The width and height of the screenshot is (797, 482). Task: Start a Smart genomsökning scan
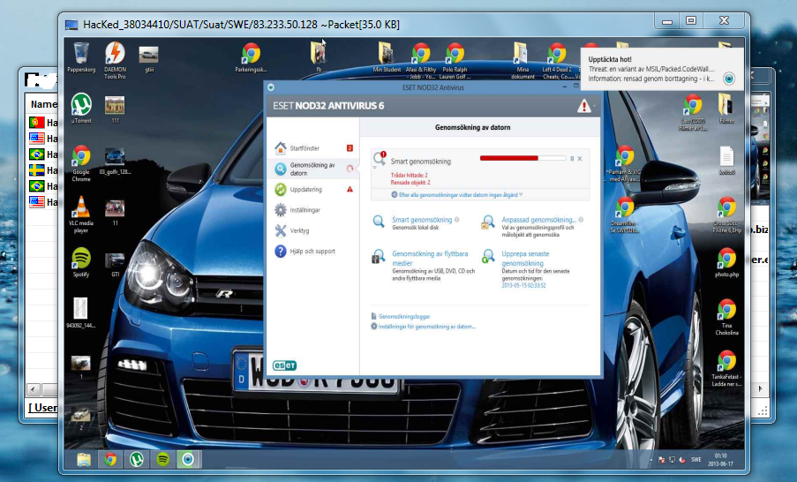pyautogui.click(x=422, y=220)
